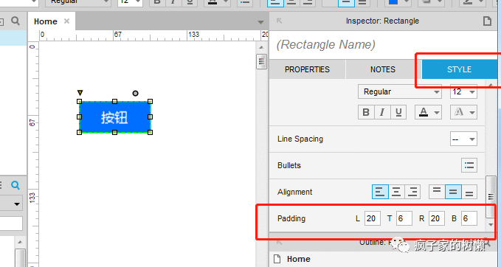Open the Regular font style dropdown in Inspector
This screenshot has height=267, width=501.
click(x=400, y=91)
